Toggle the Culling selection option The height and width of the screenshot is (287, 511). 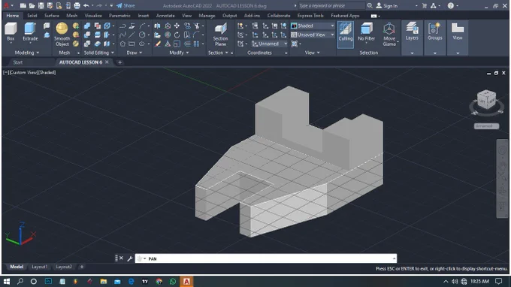pyautogui.click(x=346, y=35)
